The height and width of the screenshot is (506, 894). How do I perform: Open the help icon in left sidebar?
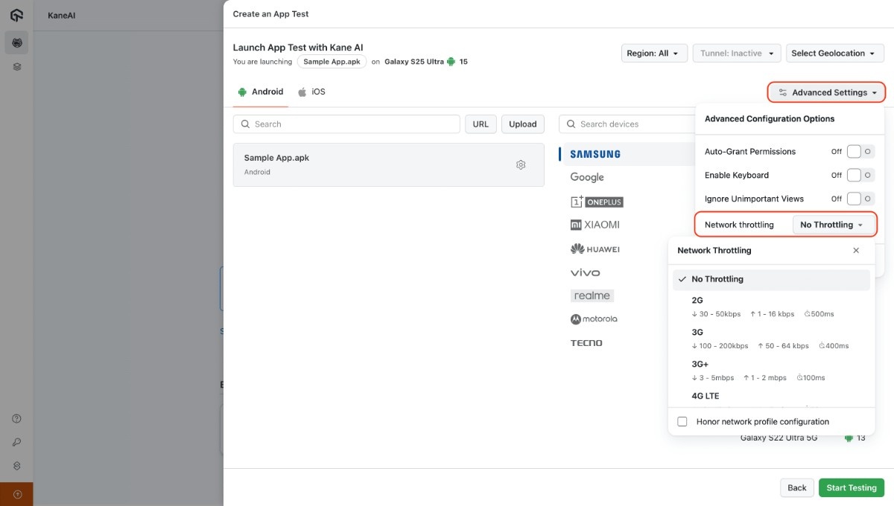pyautogui.click(x=16, y=418)
